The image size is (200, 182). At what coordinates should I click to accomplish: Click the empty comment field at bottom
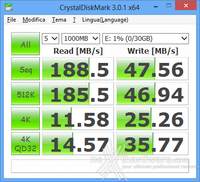[x=100, y=166]
